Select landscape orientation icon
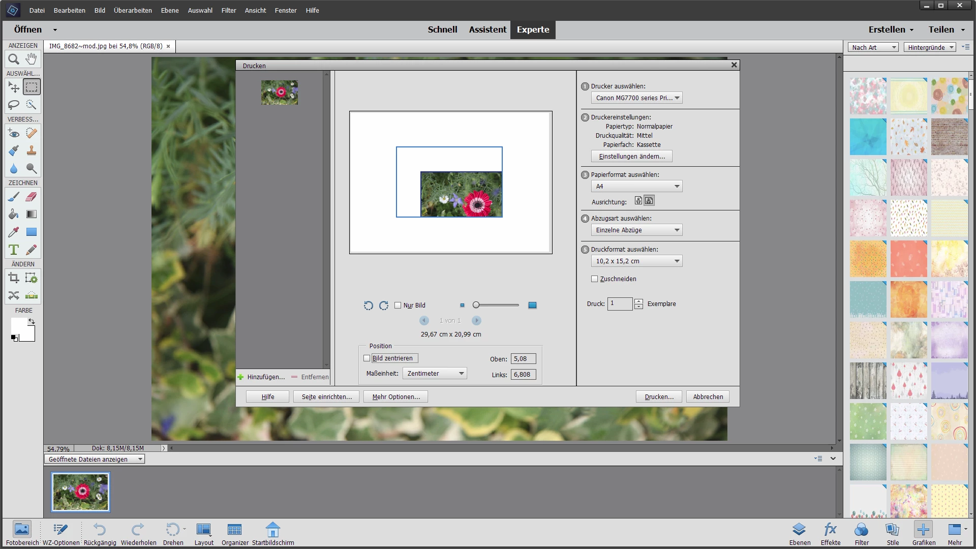The height and width of the screenshot is (549, 976). (x=649, y=201)
